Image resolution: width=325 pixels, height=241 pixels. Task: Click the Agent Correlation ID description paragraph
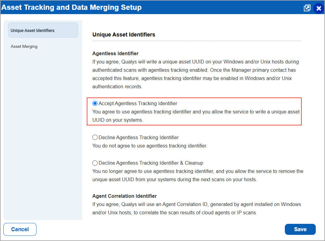click(197, 208)
